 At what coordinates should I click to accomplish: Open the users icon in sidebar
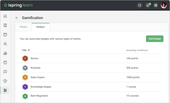[5, 44]
